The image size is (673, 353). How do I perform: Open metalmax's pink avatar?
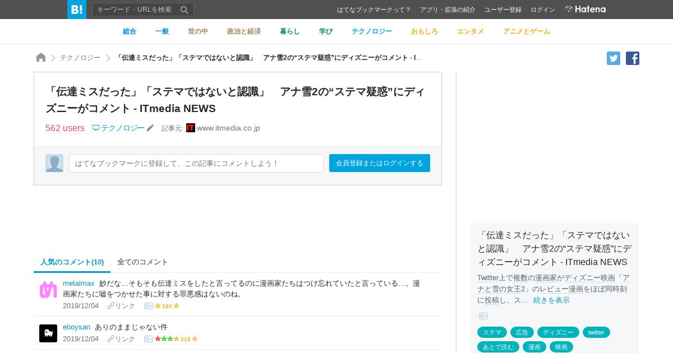pyautogui.click(x=48, y=290)
